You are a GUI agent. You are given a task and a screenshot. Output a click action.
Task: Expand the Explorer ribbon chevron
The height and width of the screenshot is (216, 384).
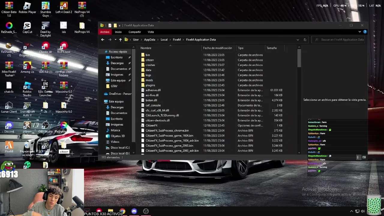pyautogui.click(x=360, y=32)
